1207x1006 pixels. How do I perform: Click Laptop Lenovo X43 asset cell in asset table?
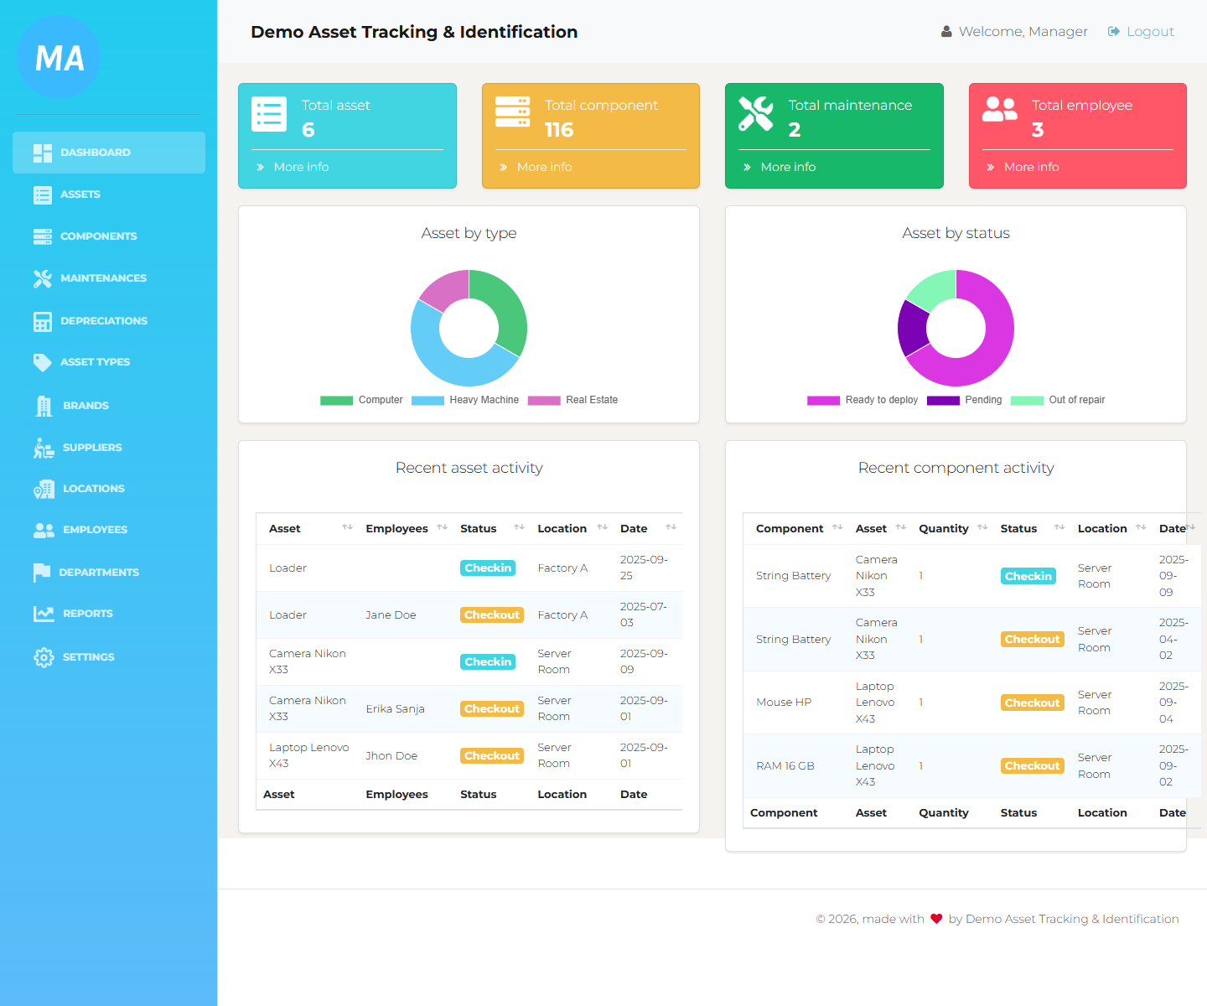tap(308, 756)
